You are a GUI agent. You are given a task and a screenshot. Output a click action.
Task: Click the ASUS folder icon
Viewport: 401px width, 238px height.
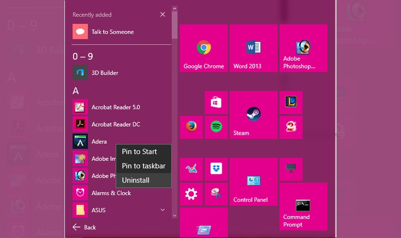pos(80,210)
